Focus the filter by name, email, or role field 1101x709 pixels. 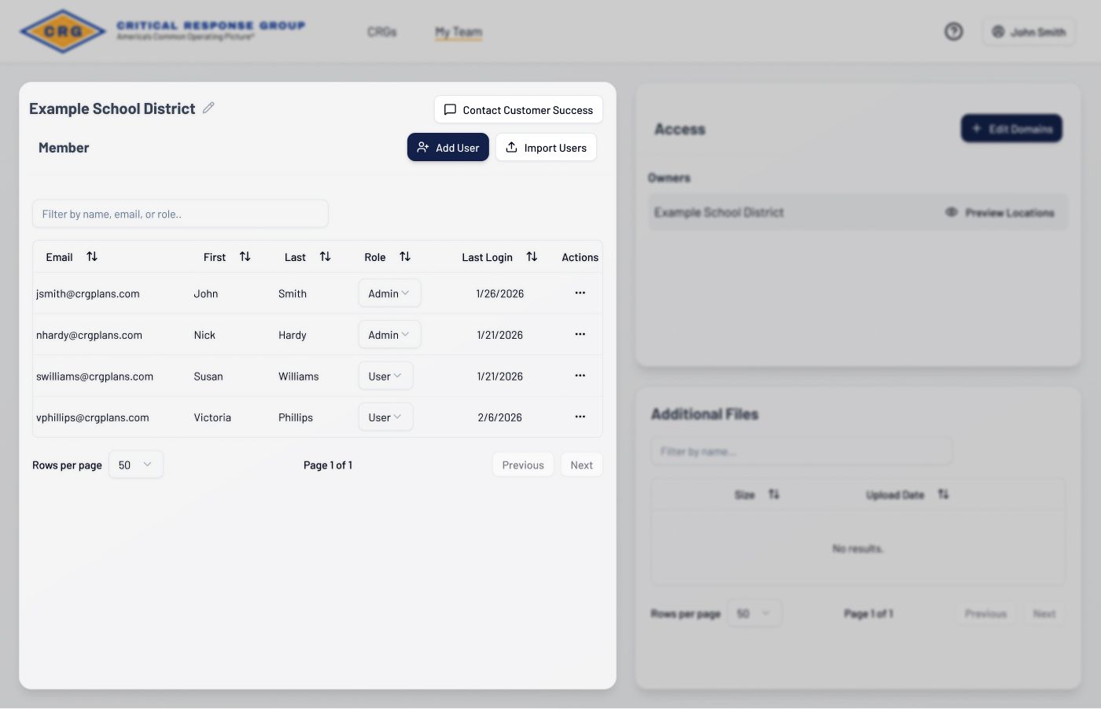pyautogui.click(x=180, y=214)
